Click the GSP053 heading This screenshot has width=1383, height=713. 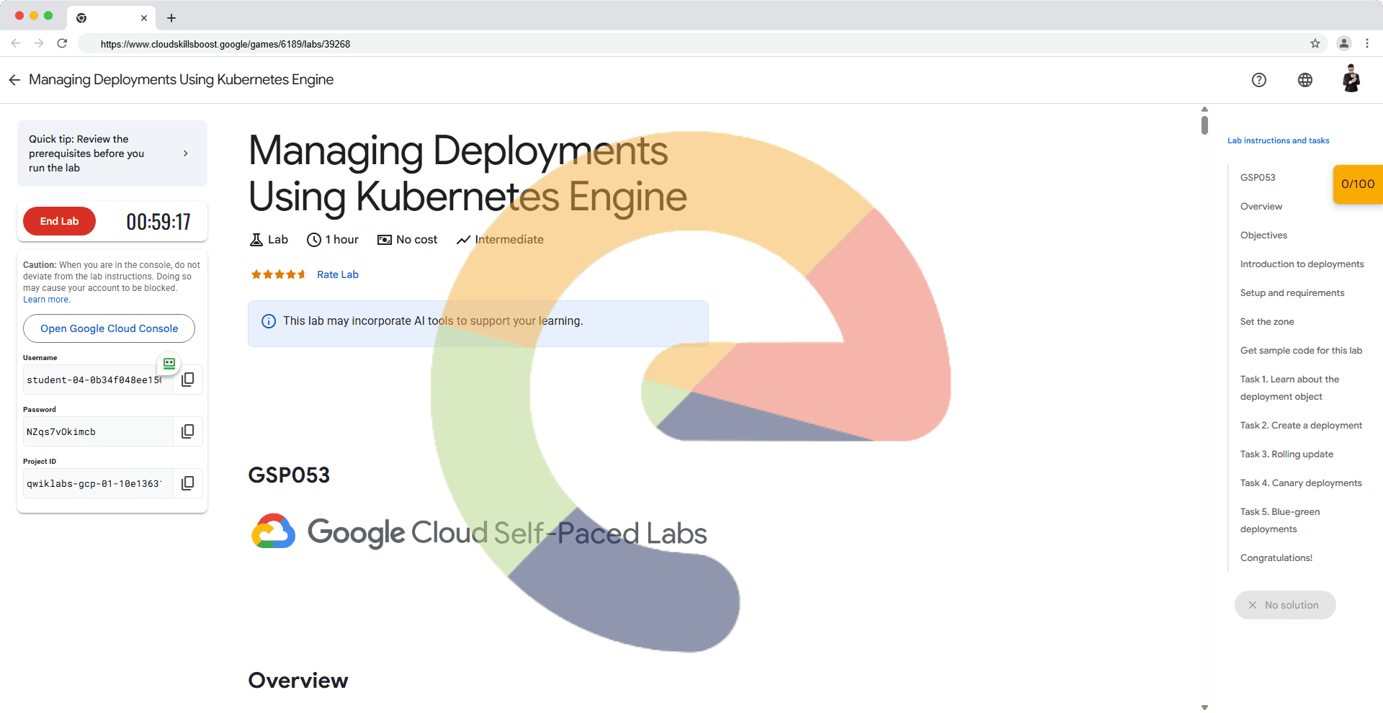[x=289, y=475]
